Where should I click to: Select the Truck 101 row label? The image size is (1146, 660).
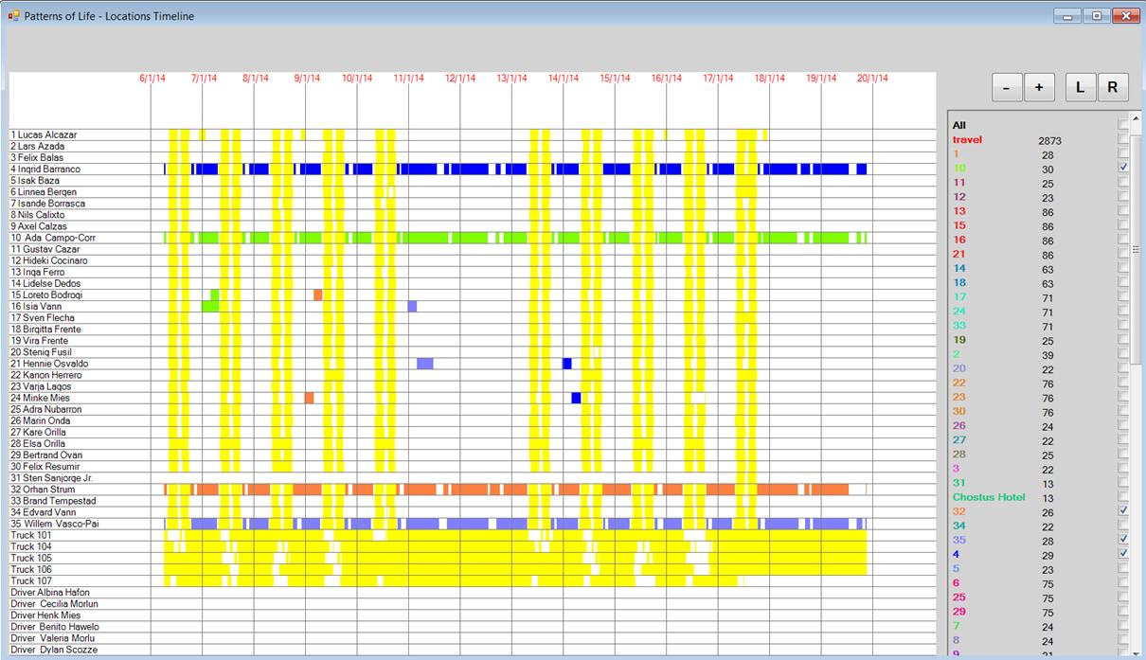(31, 535)
